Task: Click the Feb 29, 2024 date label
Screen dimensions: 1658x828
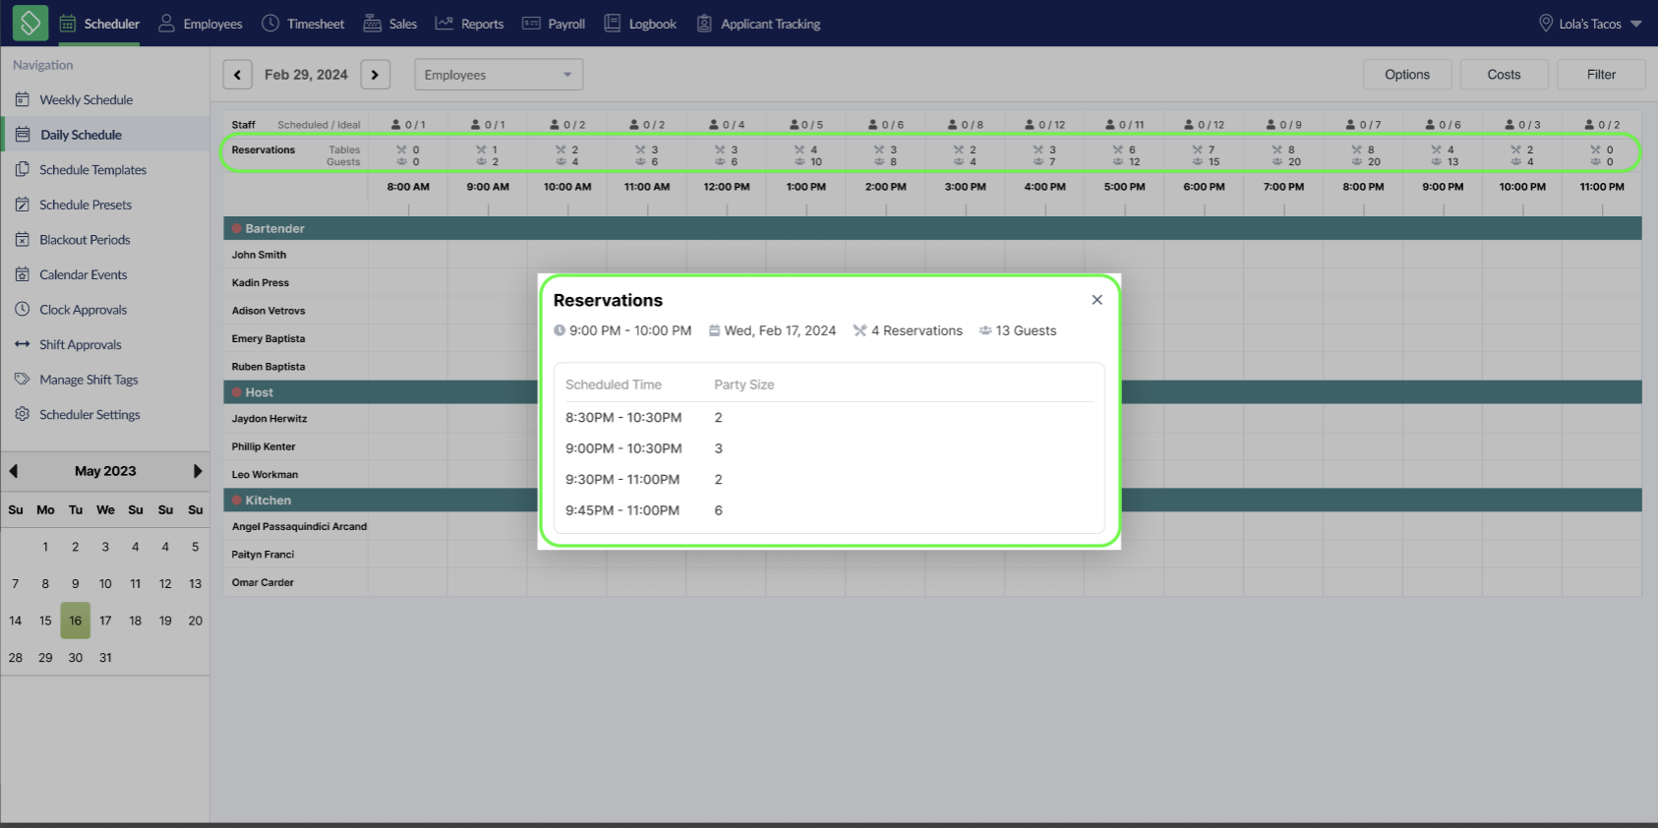Action: pyautogui.click(x=306, y=75)
